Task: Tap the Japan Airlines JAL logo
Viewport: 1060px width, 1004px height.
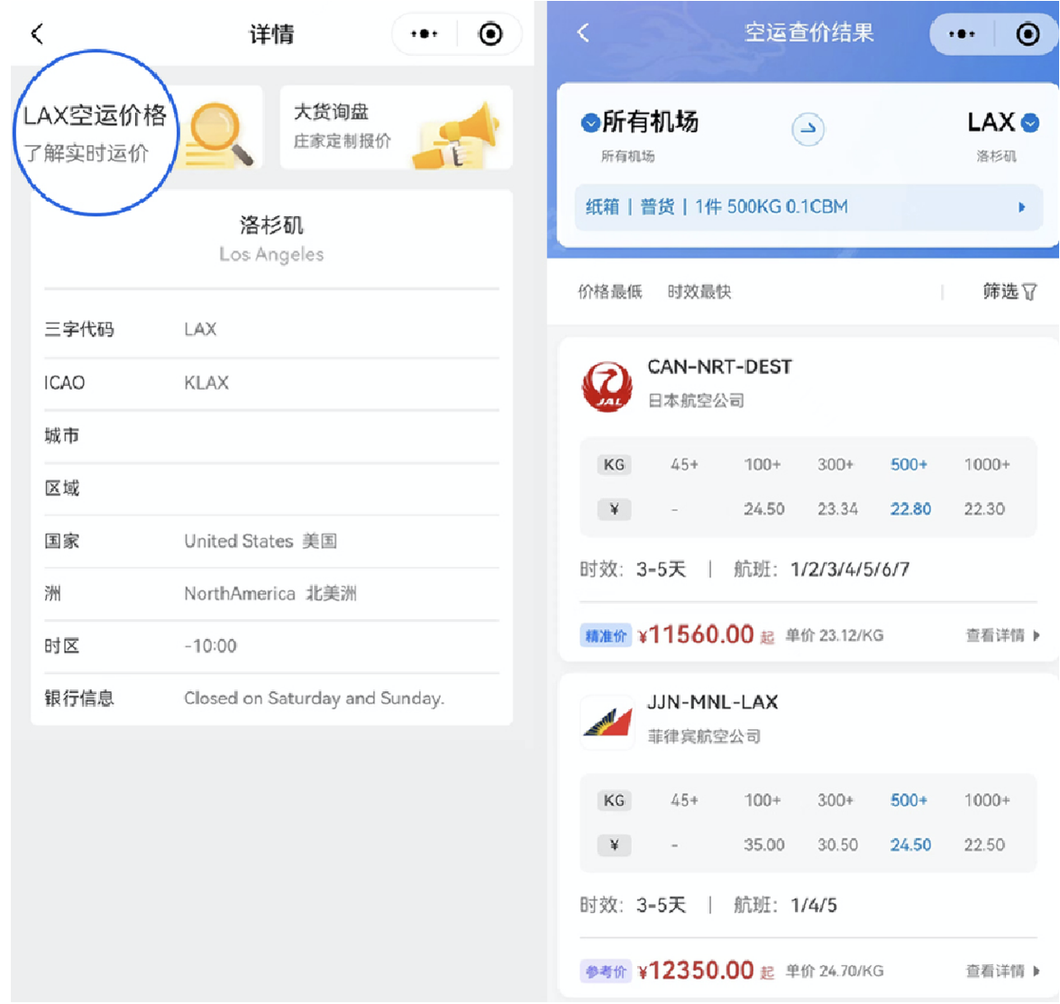Action: tap(607, 386)
